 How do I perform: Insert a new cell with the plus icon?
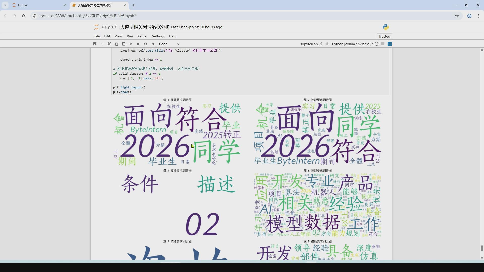102,44
